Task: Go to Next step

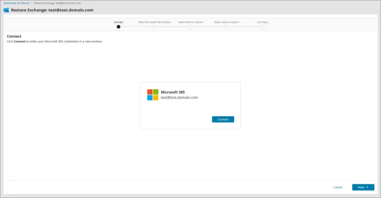Action: click(363, 187)
